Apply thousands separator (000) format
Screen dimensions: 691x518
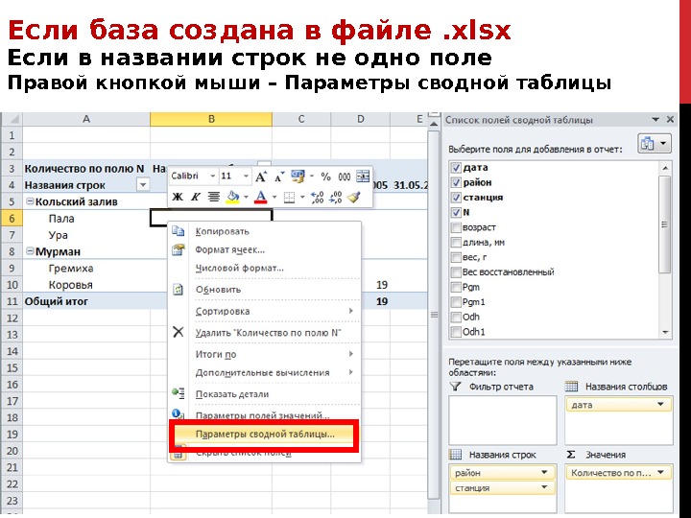click(345, 177)
